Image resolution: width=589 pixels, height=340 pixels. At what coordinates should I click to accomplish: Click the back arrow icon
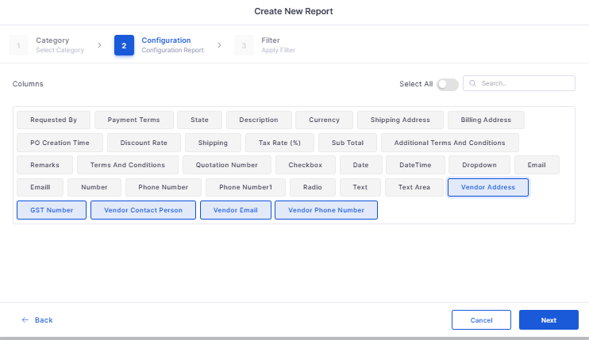[x=25, y=319]
